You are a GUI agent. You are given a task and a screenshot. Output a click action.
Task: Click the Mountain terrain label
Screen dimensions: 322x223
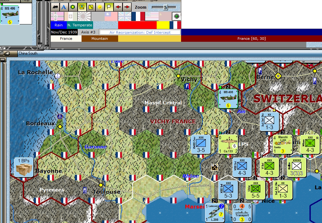click(x=100, y=39)
